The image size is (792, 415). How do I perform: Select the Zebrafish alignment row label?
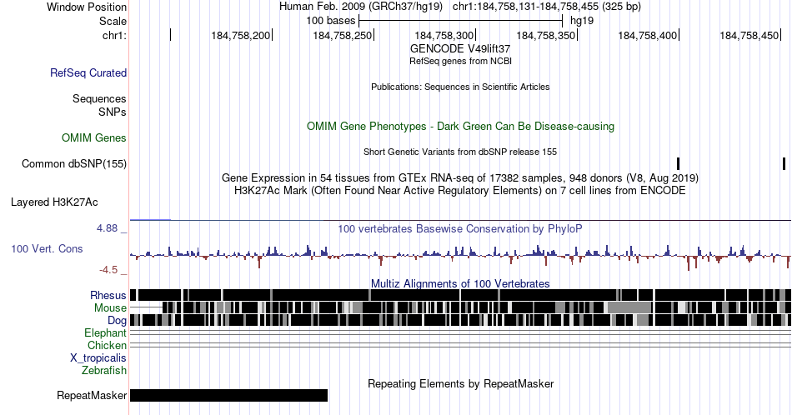pyautogui.click(x=104, y=370)
